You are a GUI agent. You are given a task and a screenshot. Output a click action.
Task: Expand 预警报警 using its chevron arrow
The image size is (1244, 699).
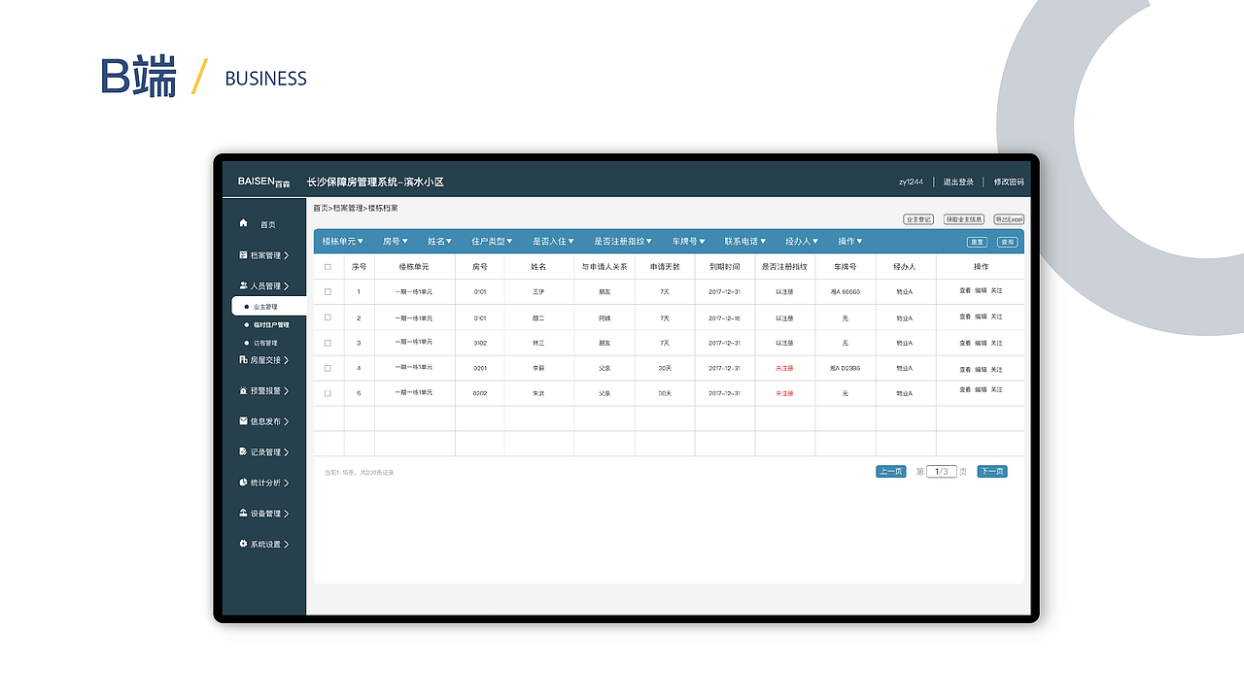[x=287, y=391]
